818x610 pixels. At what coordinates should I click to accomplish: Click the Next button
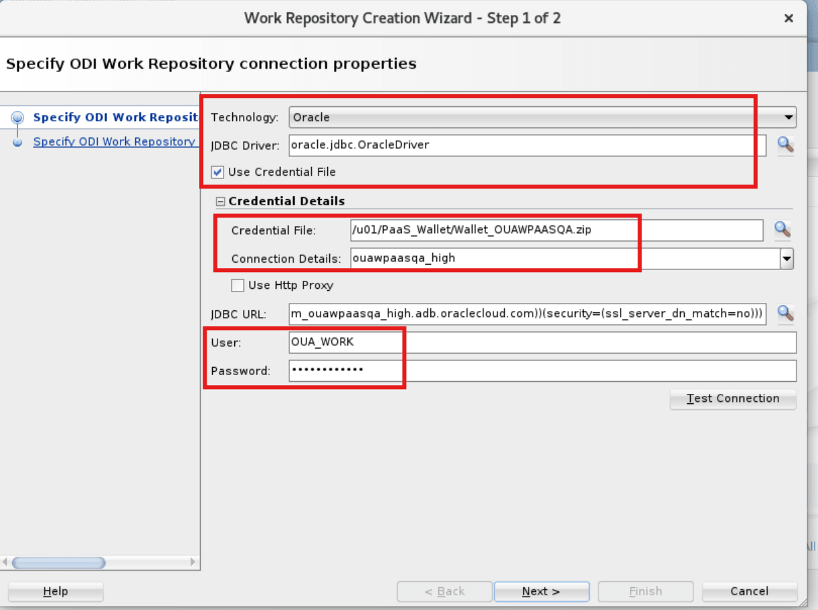click(541, 591)
